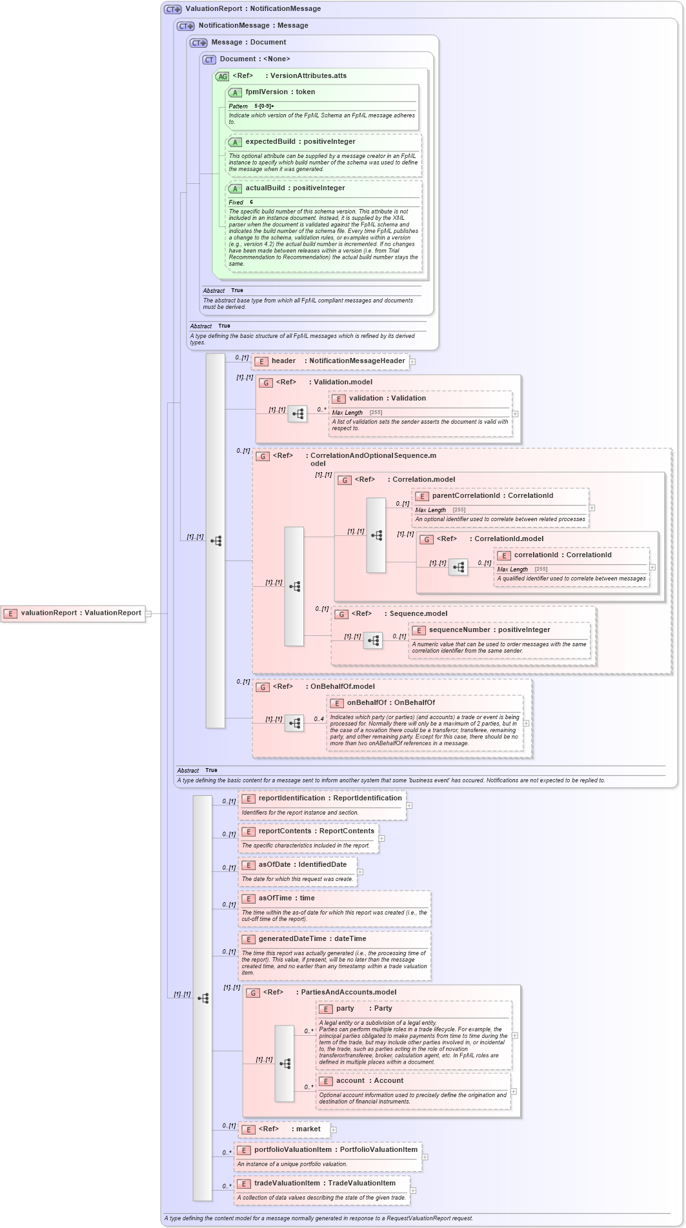Image resolution: width=686 pixels, height=1228 pixels.
Task: Click the CT icon beside Message : Document
Action: (x=199, y=43)
